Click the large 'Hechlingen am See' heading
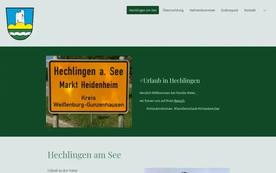The image size is (276, 173). click(84, 155)
